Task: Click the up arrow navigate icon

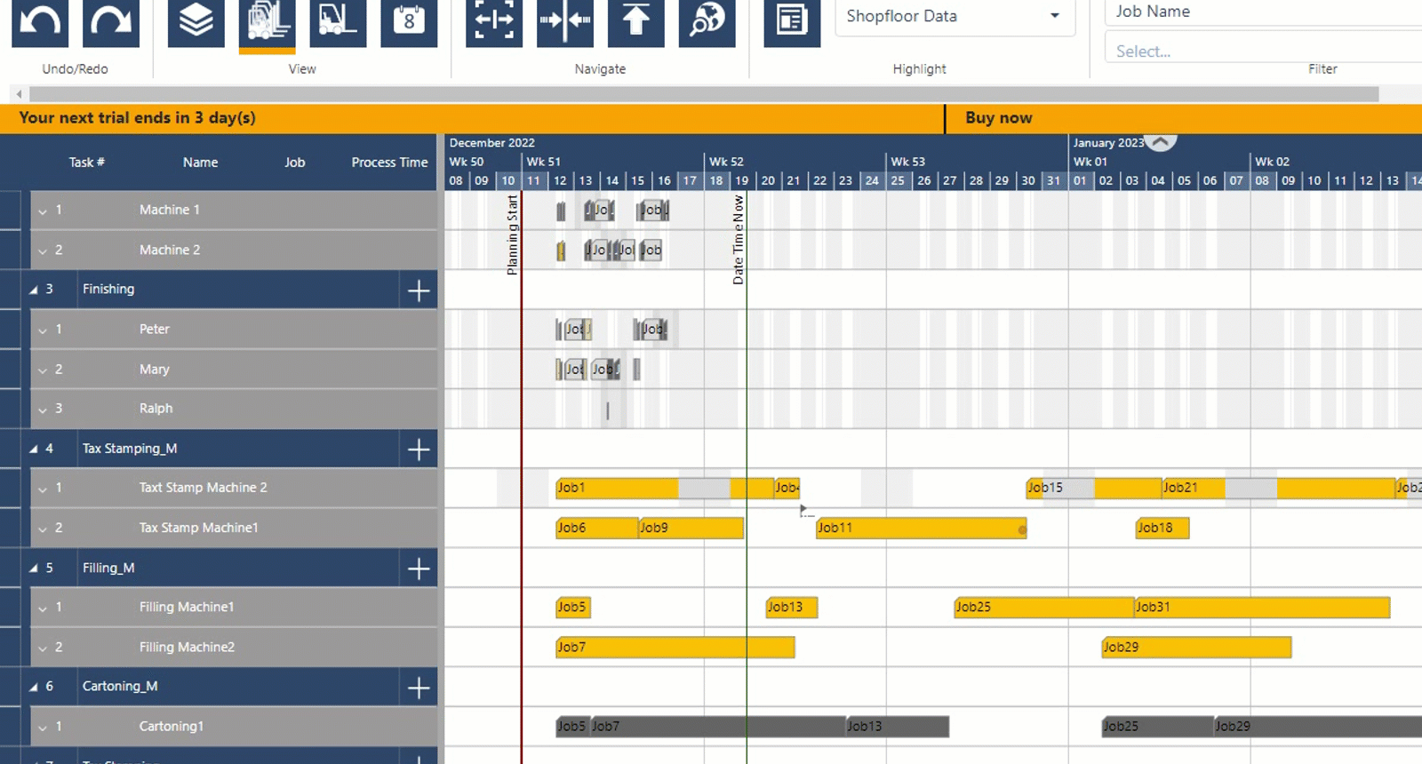Action: click(x=636, y=21)
